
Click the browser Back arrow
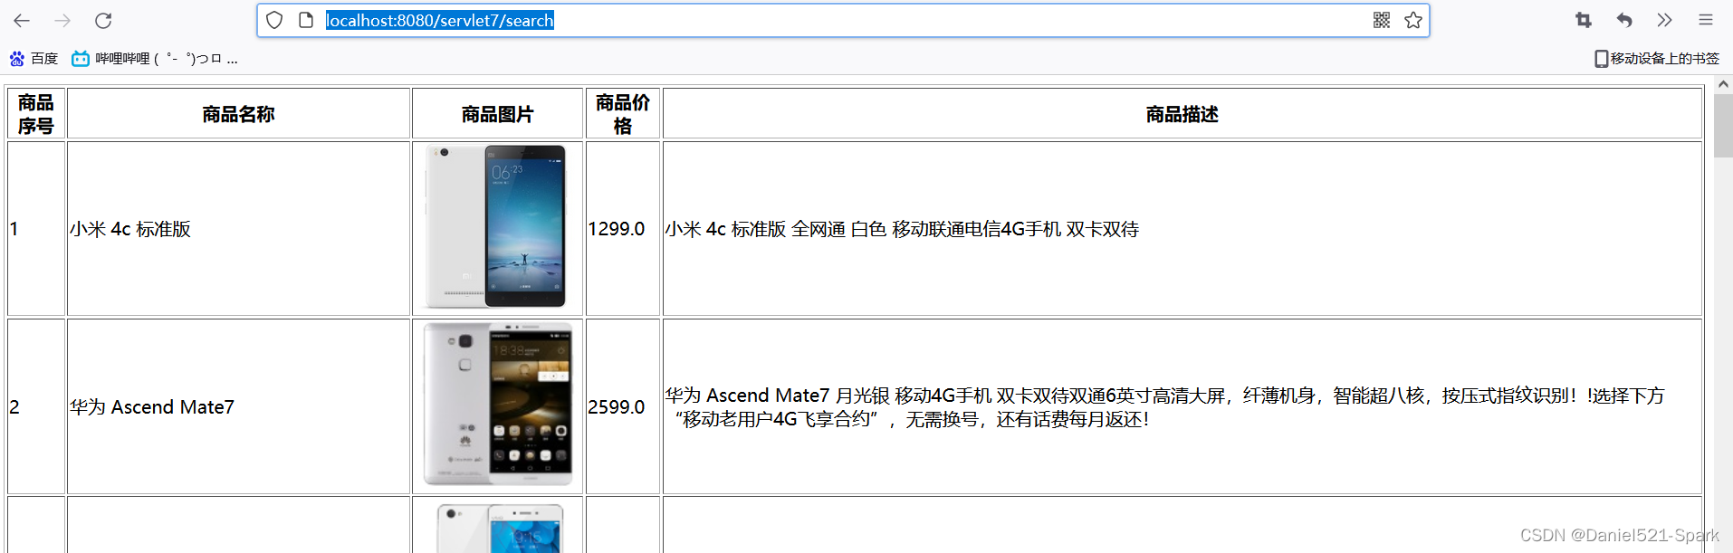click(22, 20)
